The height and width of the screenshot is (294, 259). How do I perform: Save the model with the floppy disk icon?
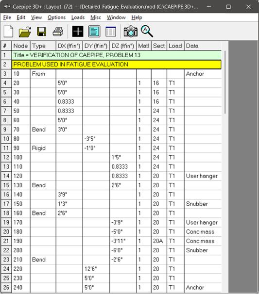(x=41, y=32)
